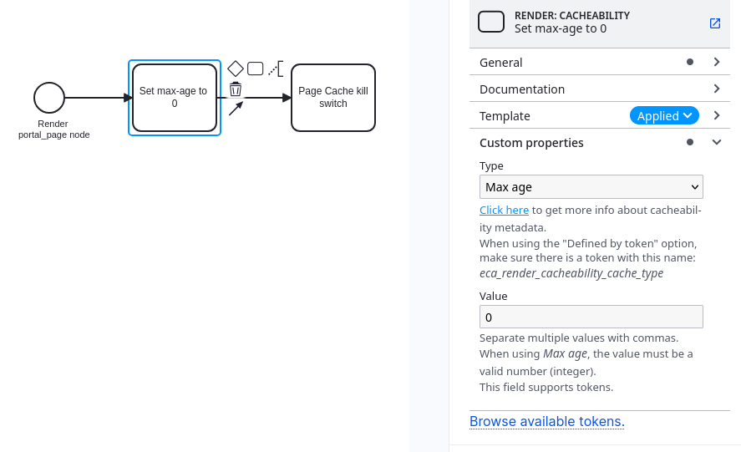The height and width of the screenshot is (452, 741).
Task: Open the external documentation link icon
Action: coord(715,23)
